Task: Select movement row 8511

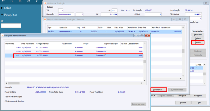Action: click(x=74, y=55)
